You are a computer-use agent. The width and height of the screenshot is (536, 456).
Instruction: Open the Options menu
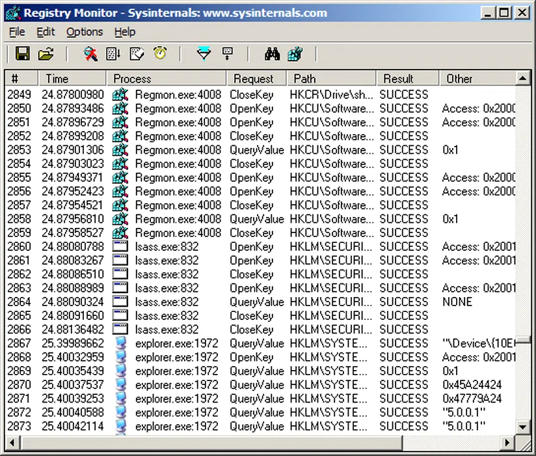click(x=85, y=32)
